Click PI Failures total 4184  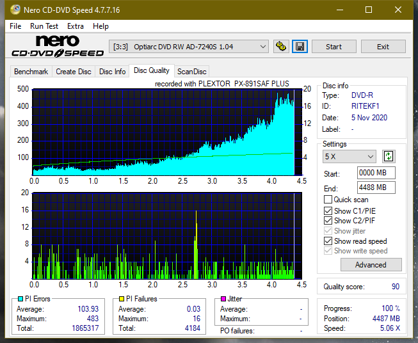click(x=193, y=328)
